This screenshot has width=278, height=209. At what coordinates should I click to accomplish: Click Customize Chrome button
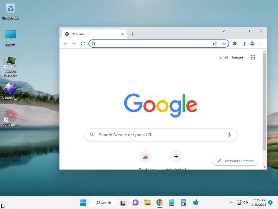click(235, 161)
